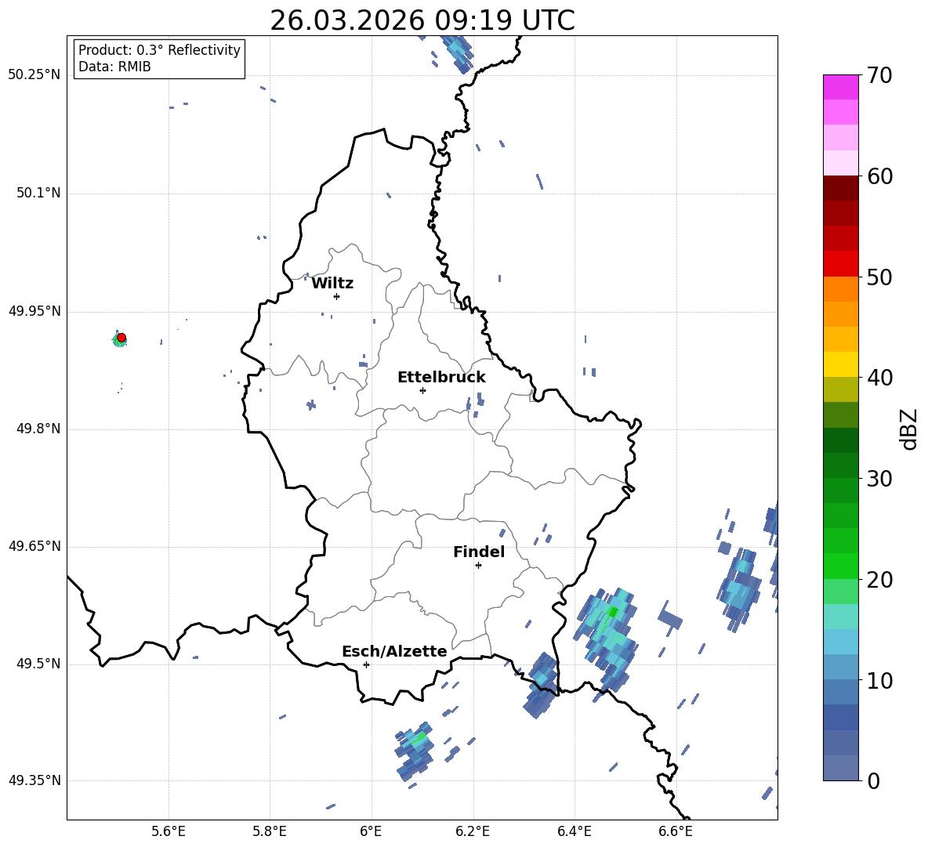This screenshot has height=847, width=928.
Task: Click the 49.8°N latitude label
Action: click(38, 429)
